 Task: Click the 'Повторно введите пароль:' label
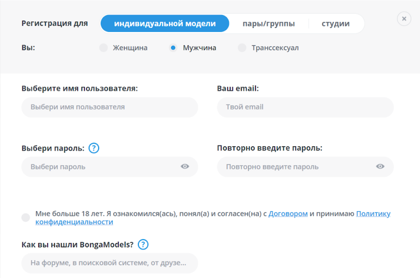[270, 148]
